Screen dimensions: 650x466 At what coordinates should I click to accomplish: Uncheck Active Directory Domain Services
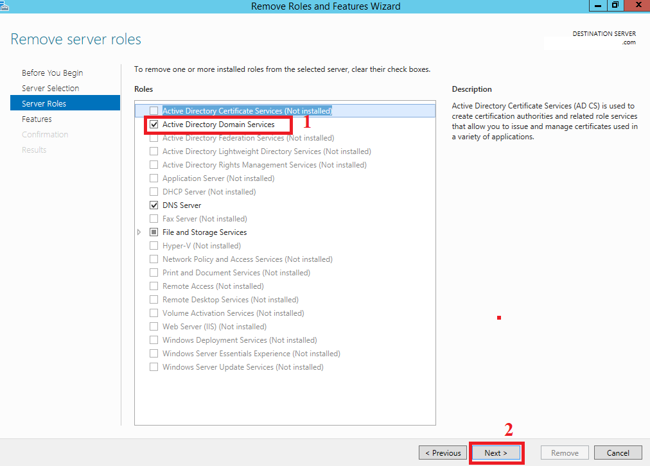pos(153,124)
